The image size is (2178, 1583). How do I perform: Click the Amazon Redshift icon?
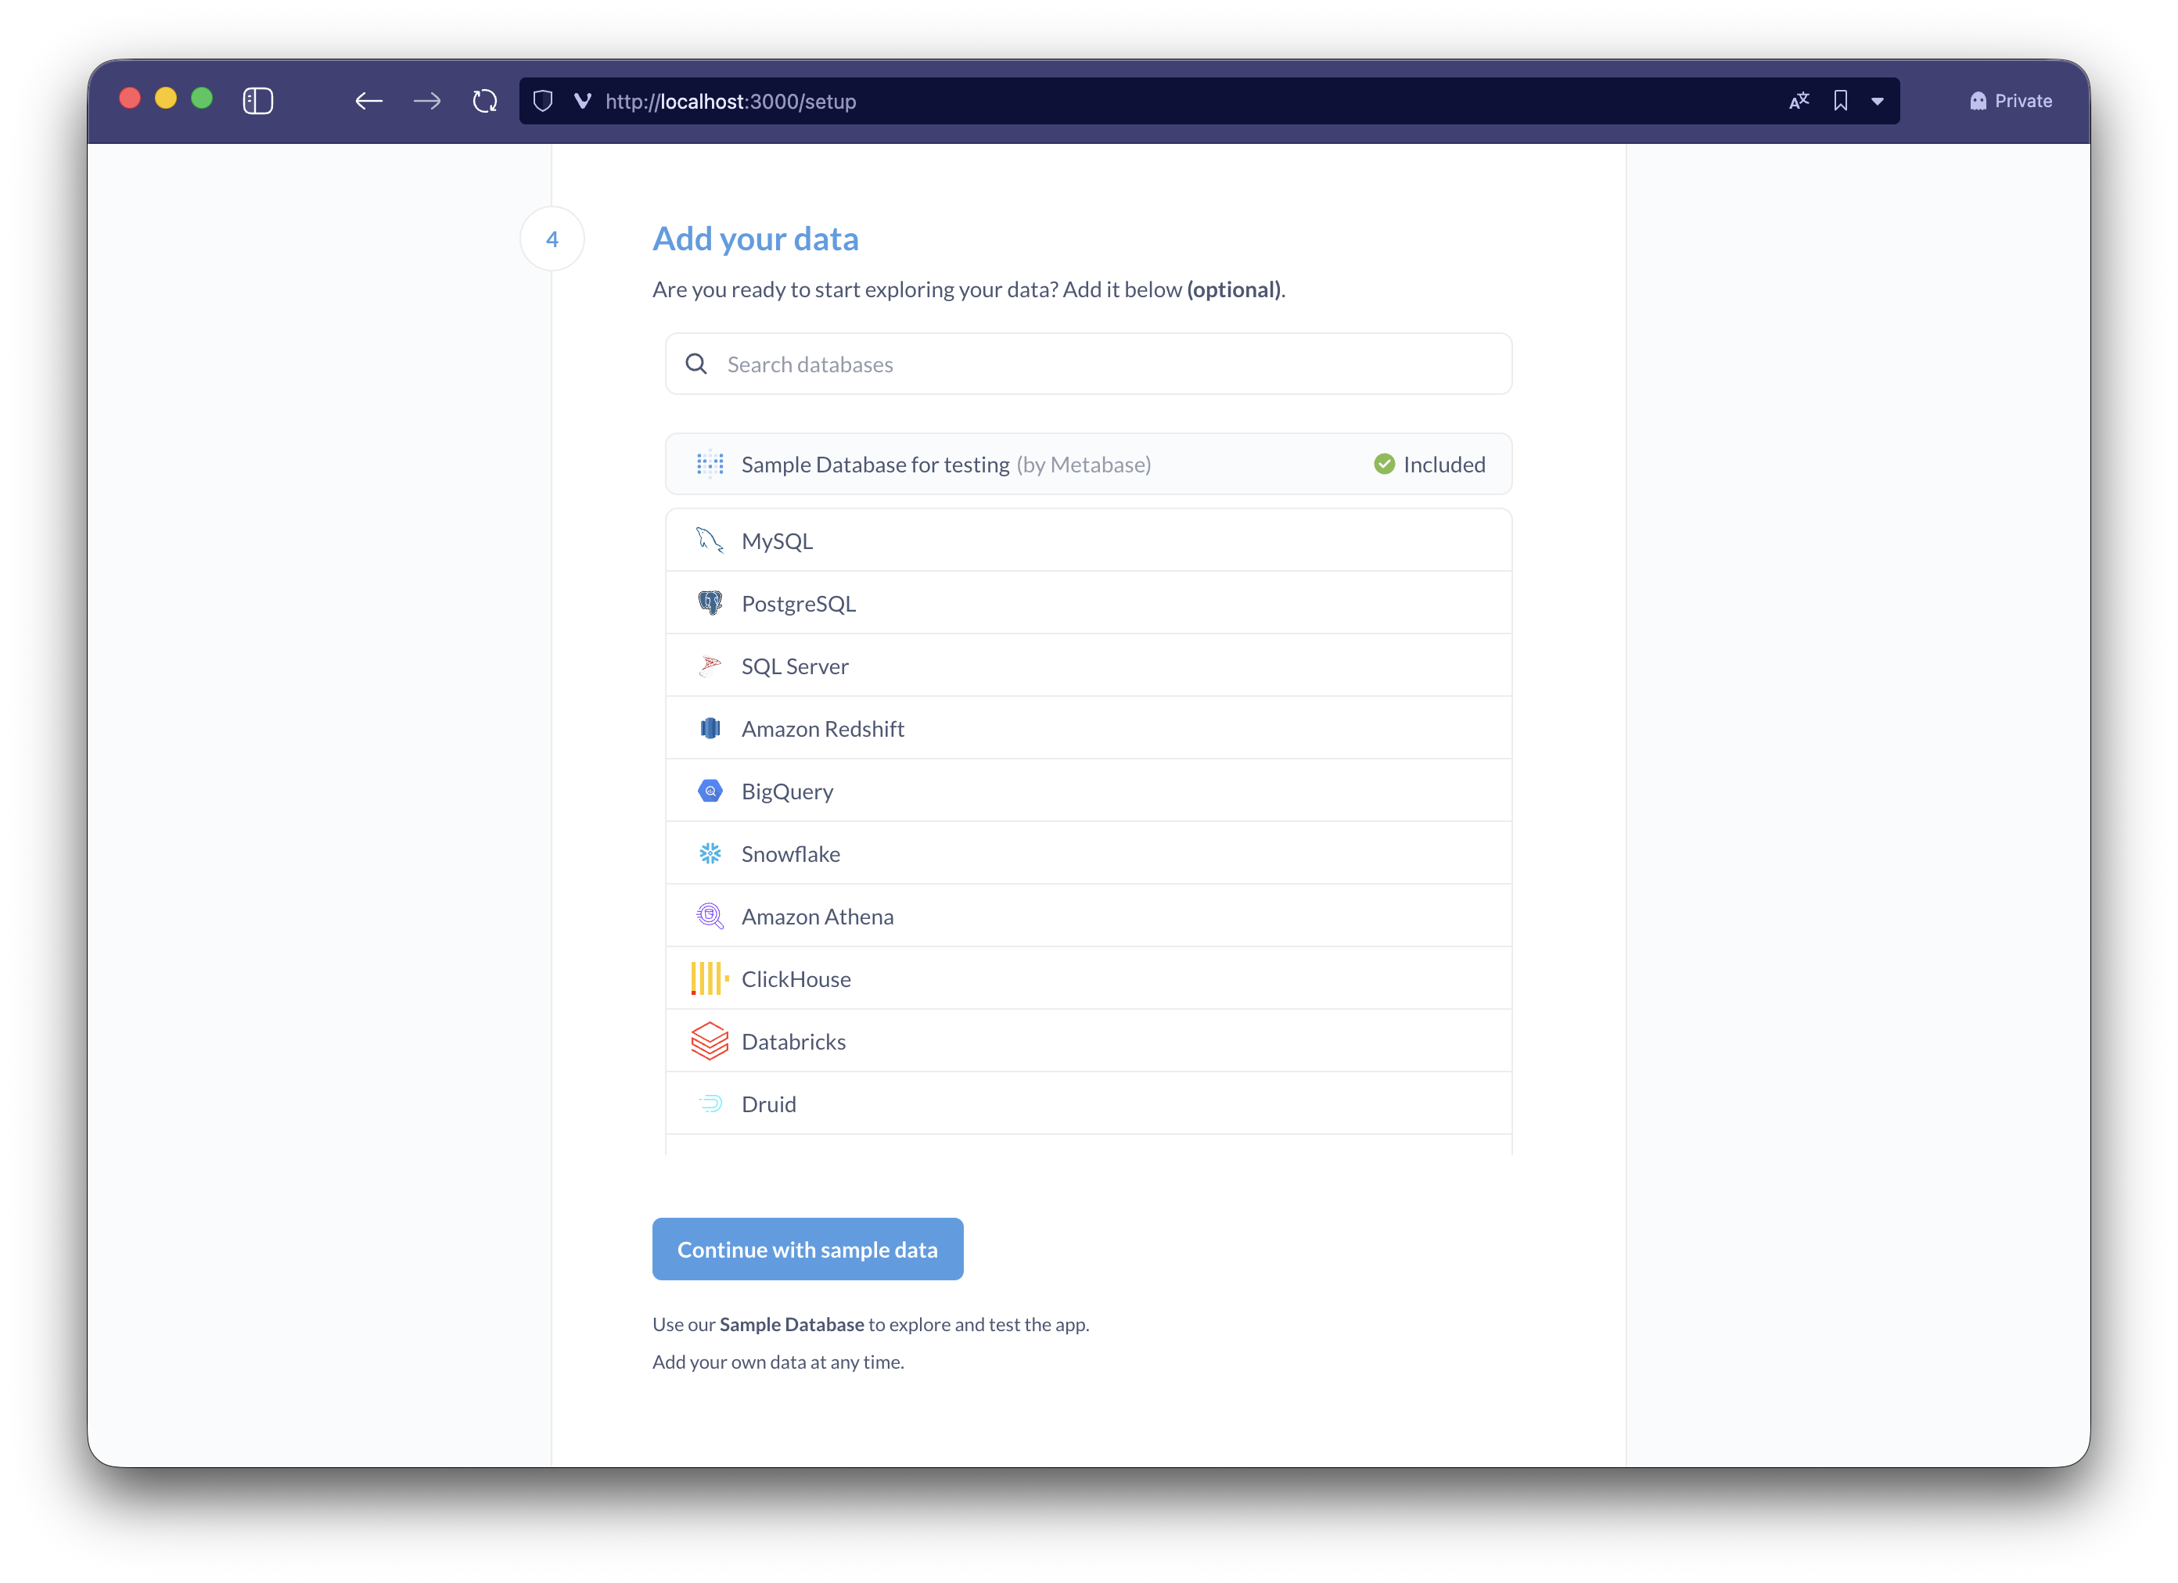point(710,729)
